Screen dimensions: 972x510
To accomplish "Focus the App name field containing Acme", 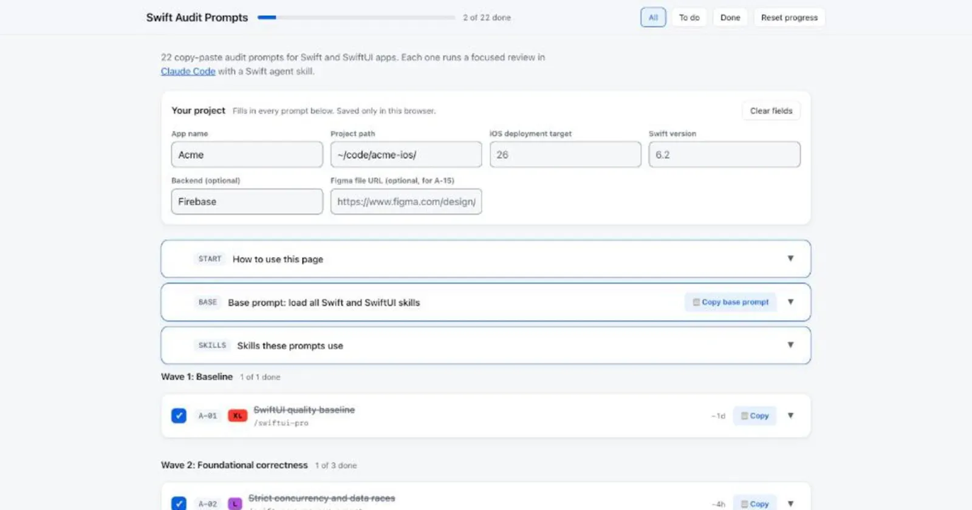I will [247, 155].
